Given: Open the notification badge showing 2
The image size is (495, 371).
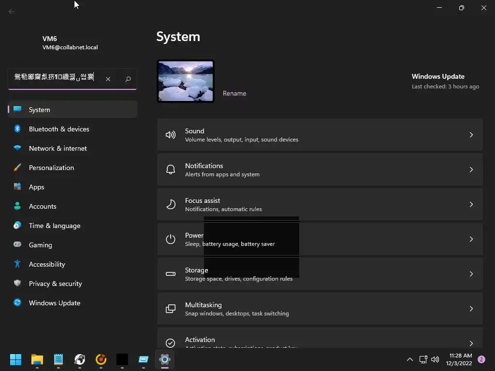Looking at the screenshot, I should pyautogui.click(x=481, y=359).
